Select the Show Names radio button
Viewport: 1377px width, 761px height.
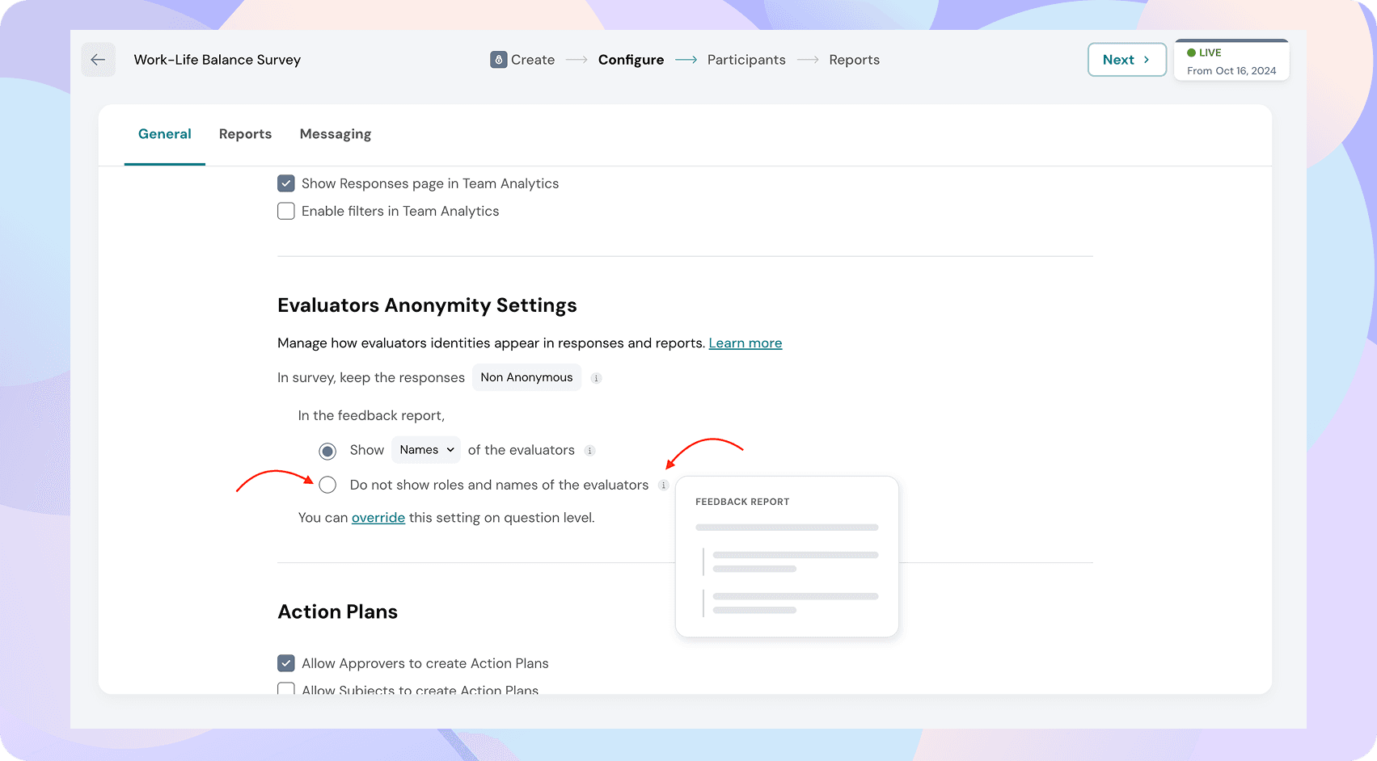(x=327, y=451)
